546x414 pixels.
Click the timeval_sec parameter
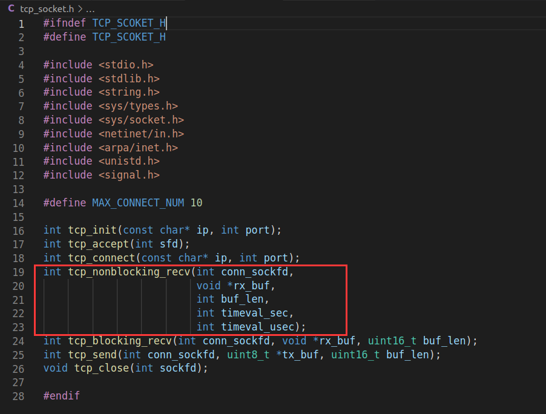[255, 313]
